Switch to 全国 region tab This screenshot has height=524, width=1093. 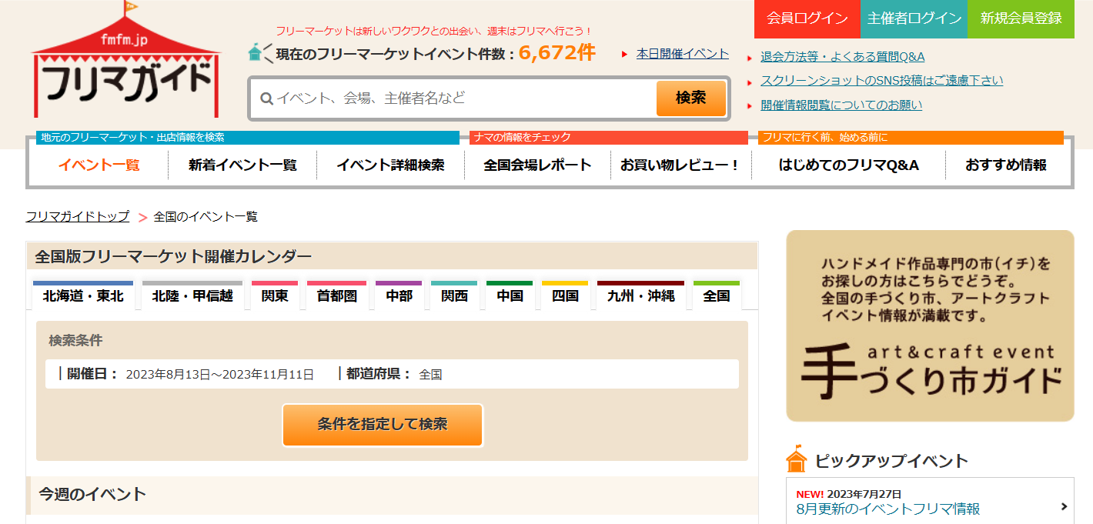pyautogui.click(x=717, y=295)
